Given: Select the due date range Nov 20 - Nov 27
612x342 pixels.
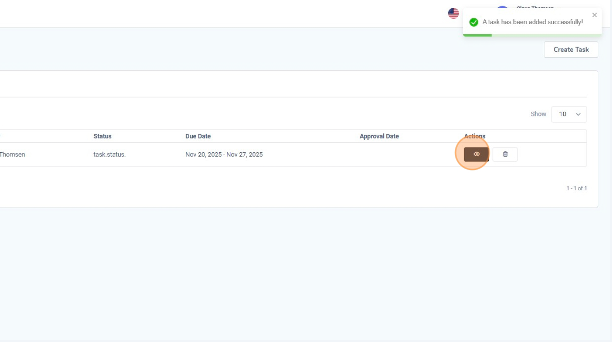Looking at the screenshot, I should [x=224, y=154].
